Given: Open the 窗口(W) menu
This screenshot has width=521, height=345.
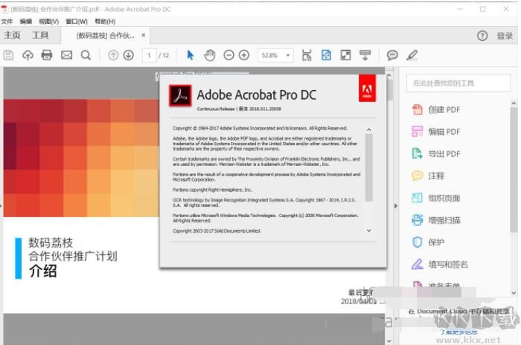Looking at the screenshot, I should click(77, 22).
